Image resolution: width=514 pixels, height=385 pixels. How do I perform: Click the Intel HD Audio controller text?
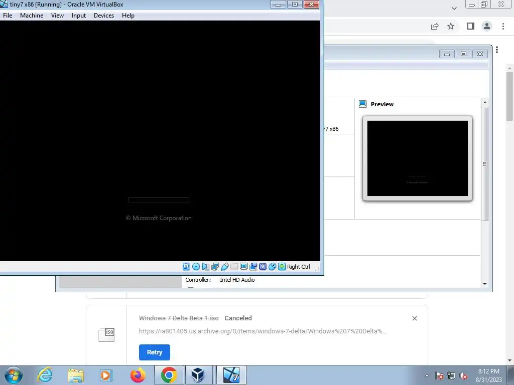pos(237,280)
